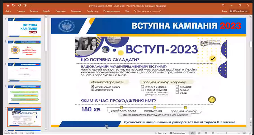Viewport: 254px width, 135px height.
Task: Switch to the Вид tab
Action: point(127,11)
